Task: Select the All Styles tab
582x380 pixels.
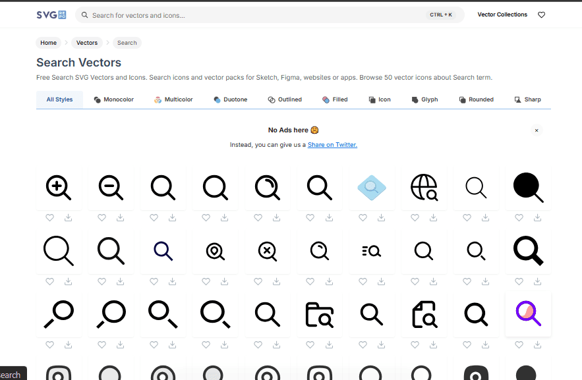Action: (59, 99)
